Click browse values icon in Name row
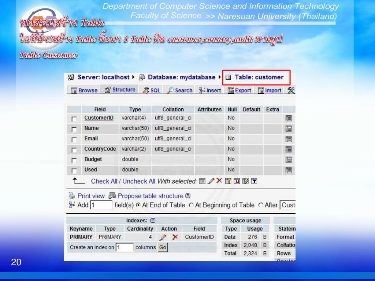 point(289,129)
